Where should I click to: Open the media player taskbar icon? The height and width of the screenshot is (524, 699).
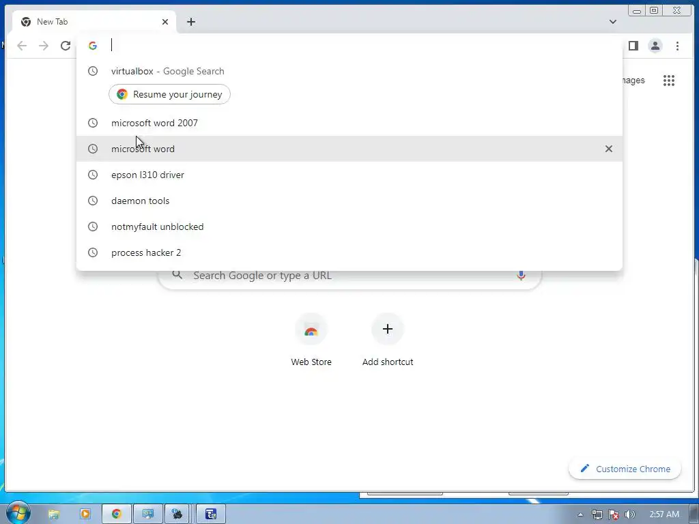click(x=85, y=514)
